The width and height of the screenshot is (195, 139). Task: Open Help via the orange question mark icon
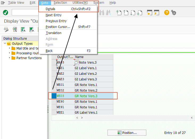(167, 13)
